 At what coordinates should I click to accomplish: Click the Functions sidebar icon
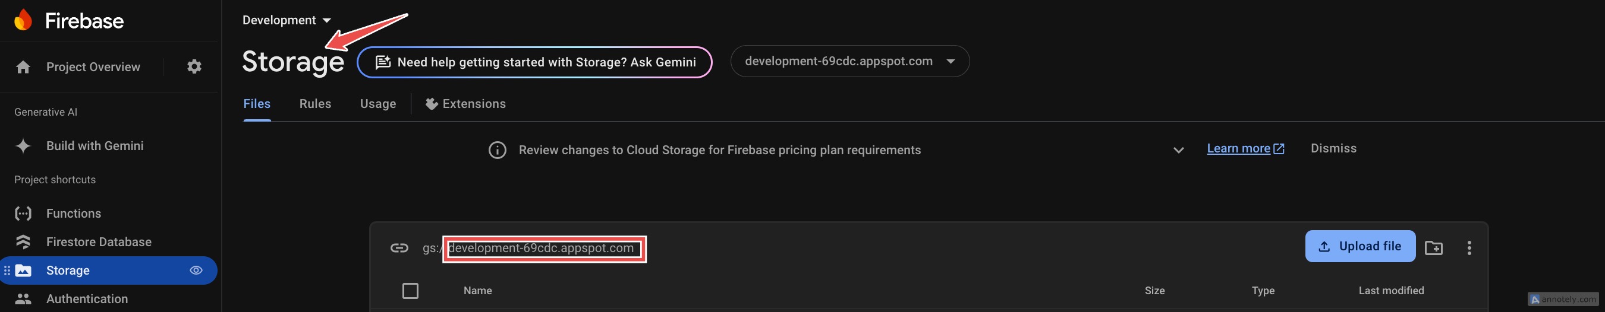tap(23, 214)
